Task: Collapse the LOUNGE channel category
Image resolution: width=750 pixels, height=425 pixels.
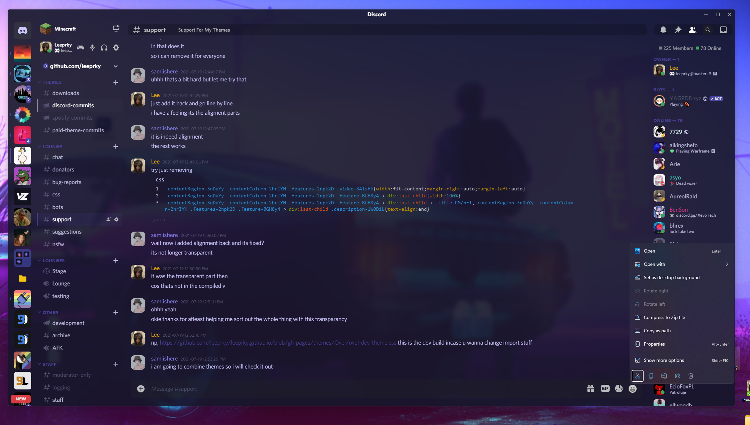Action: point(52,147)
